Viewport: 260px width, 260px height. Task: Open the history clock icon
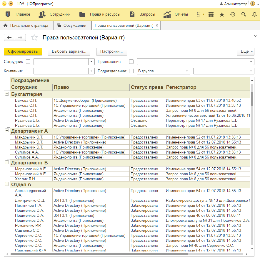[x=233, y=14]
